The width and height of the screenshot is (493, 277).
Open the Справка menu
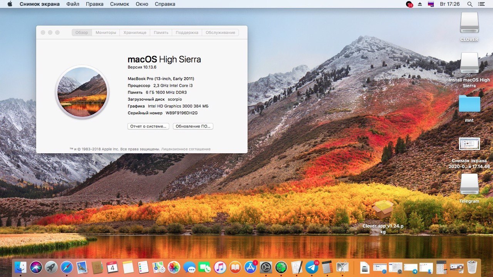coord(165,4)
